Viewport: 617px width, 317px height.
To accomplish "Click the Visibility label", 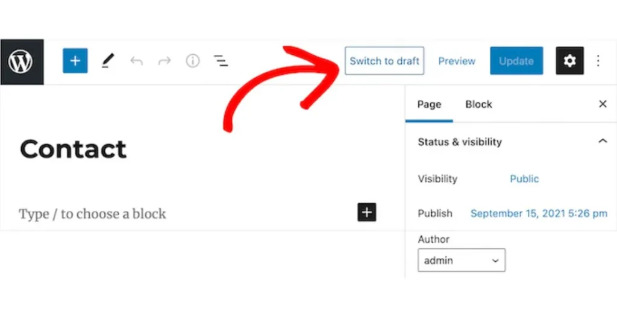I will click(437, 179).
